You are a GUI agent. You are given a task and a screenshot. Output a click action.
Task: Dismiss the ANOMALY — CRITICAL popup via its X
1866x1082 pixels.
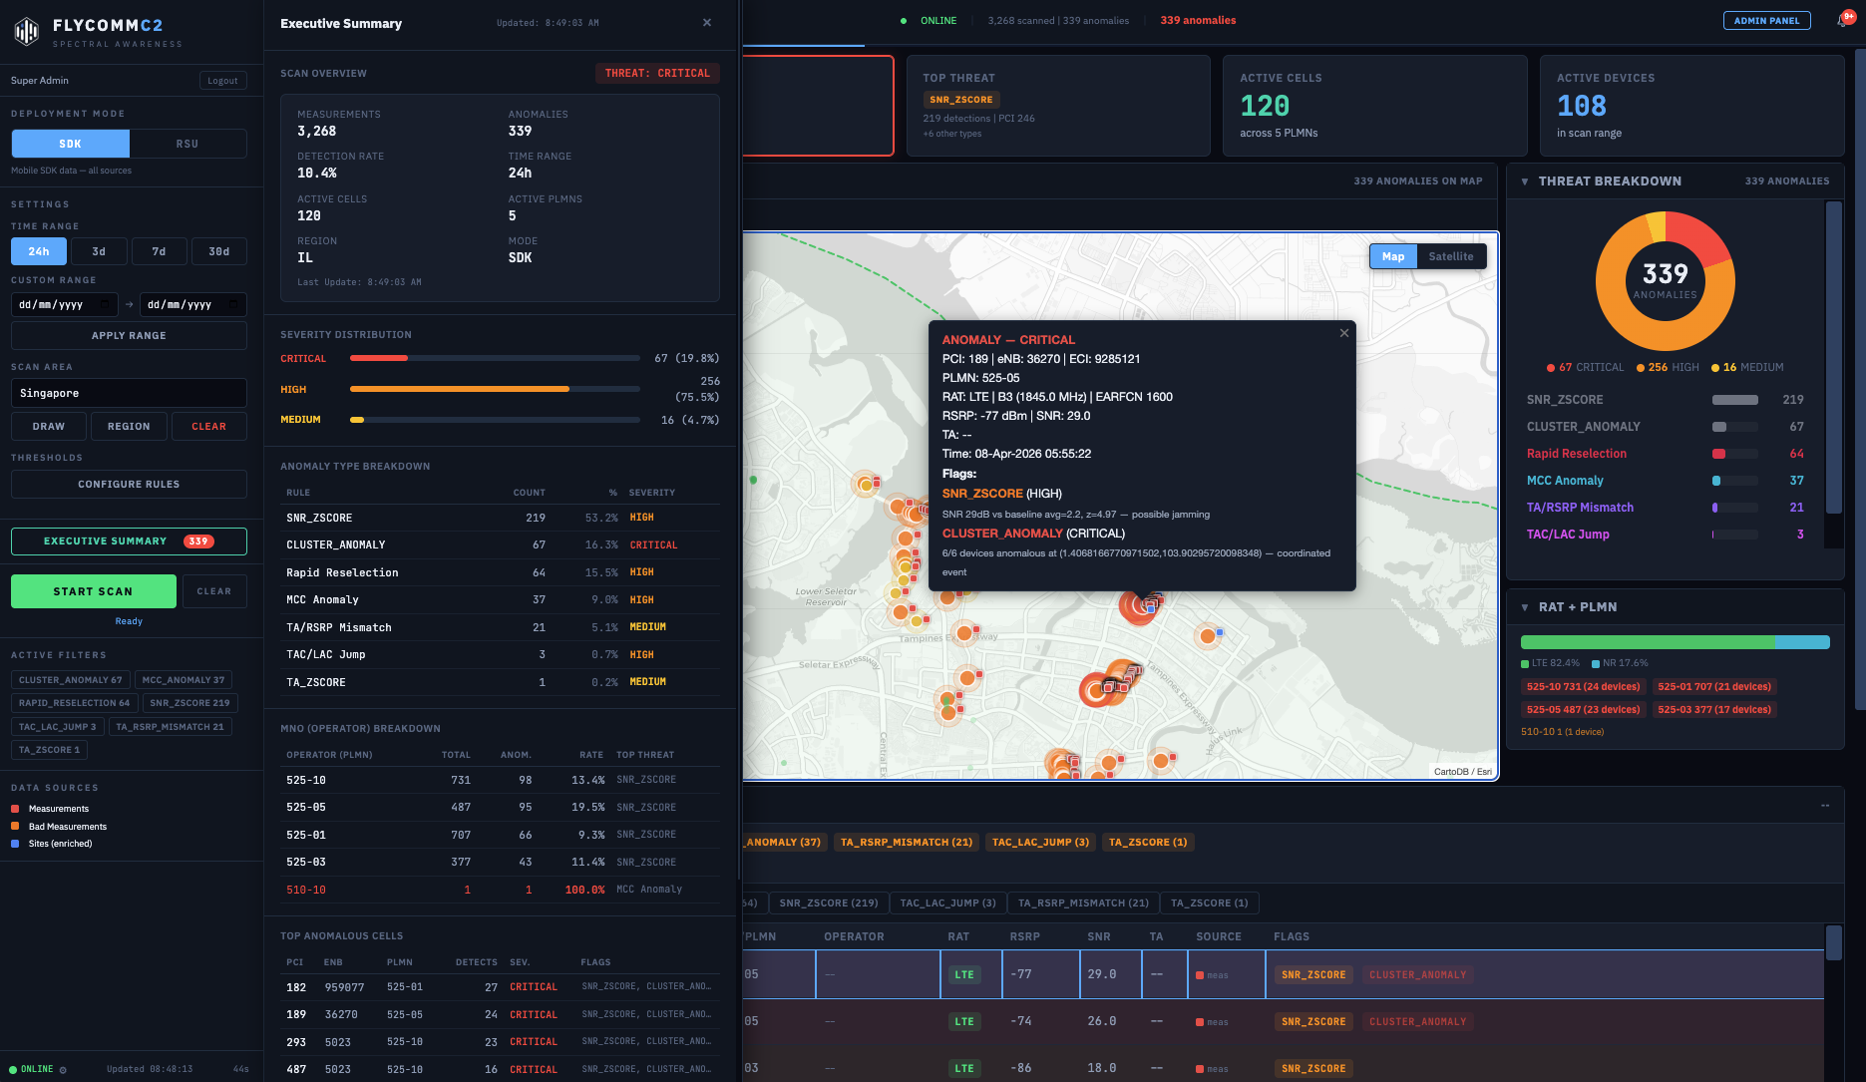pyautogui.click(x=1343, y=333)
